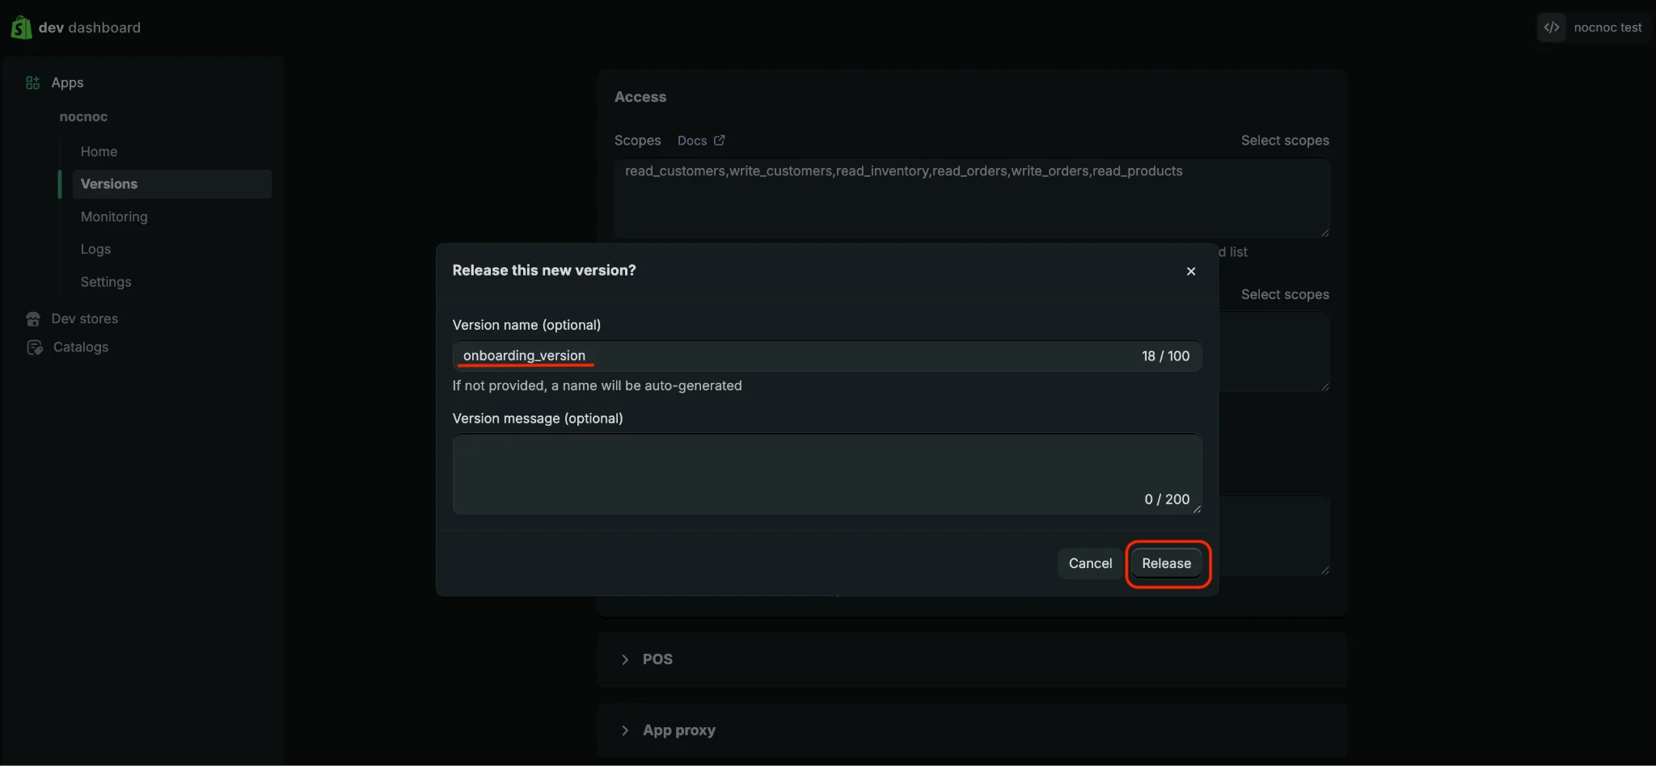Focus the Version name input field

[826, 356]
